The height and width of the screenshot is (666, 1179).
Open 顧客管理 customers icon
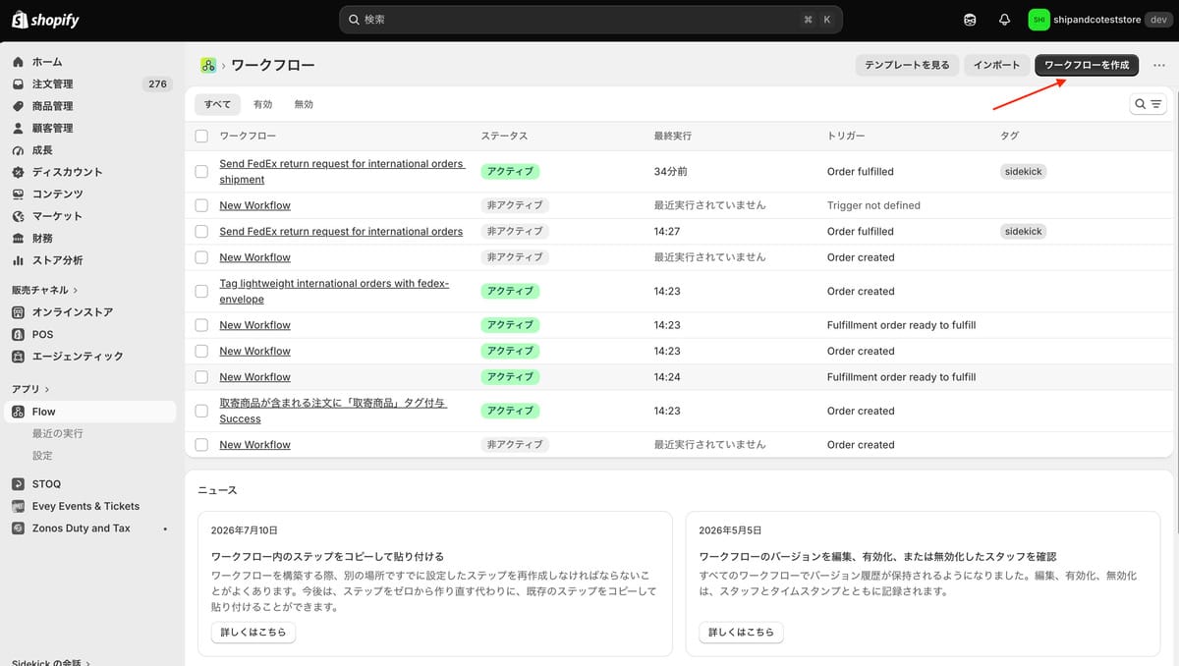[19, 129]
